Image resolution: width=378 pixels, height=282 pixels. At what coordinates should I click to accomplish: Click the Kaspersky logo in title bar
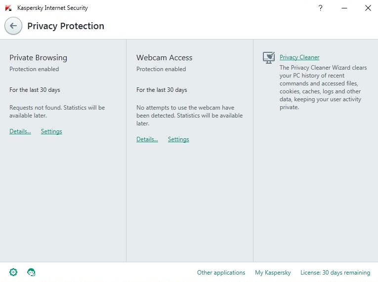(8, 8)
